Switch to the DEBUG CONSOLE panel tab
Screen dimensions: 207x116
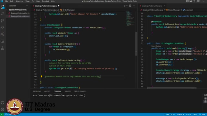point(80,91)
